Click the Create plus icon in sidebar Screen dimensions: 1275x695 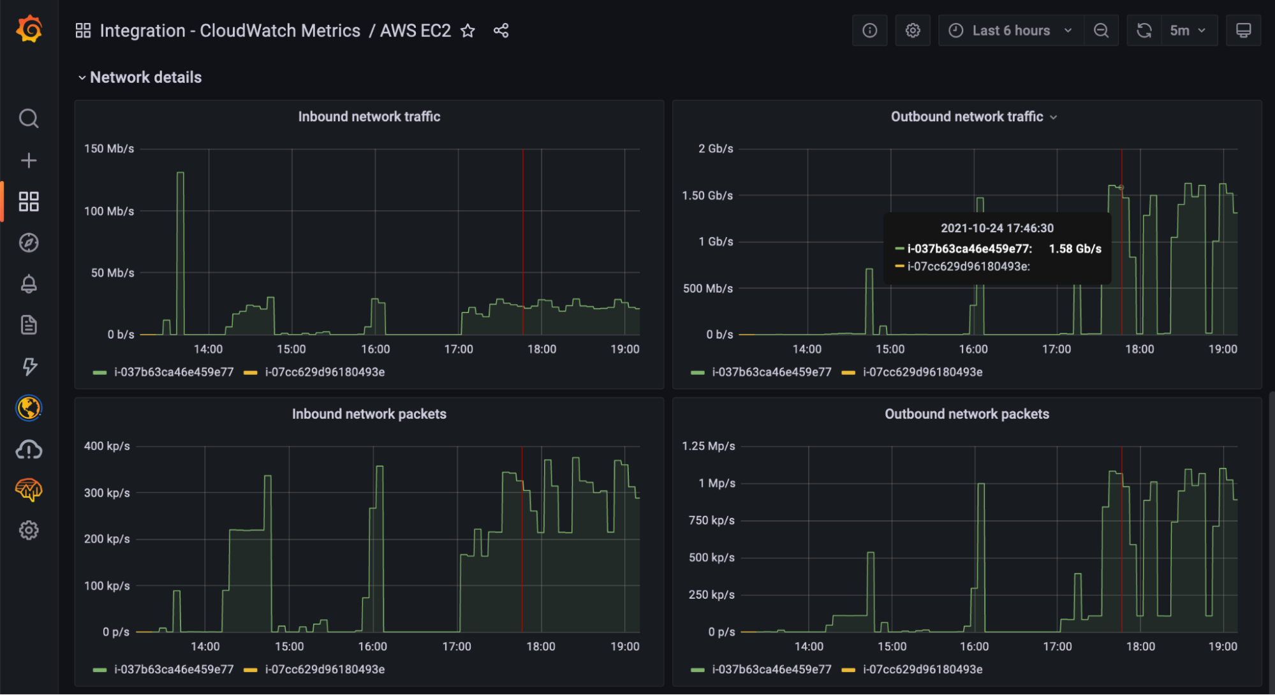pos(29,160)
